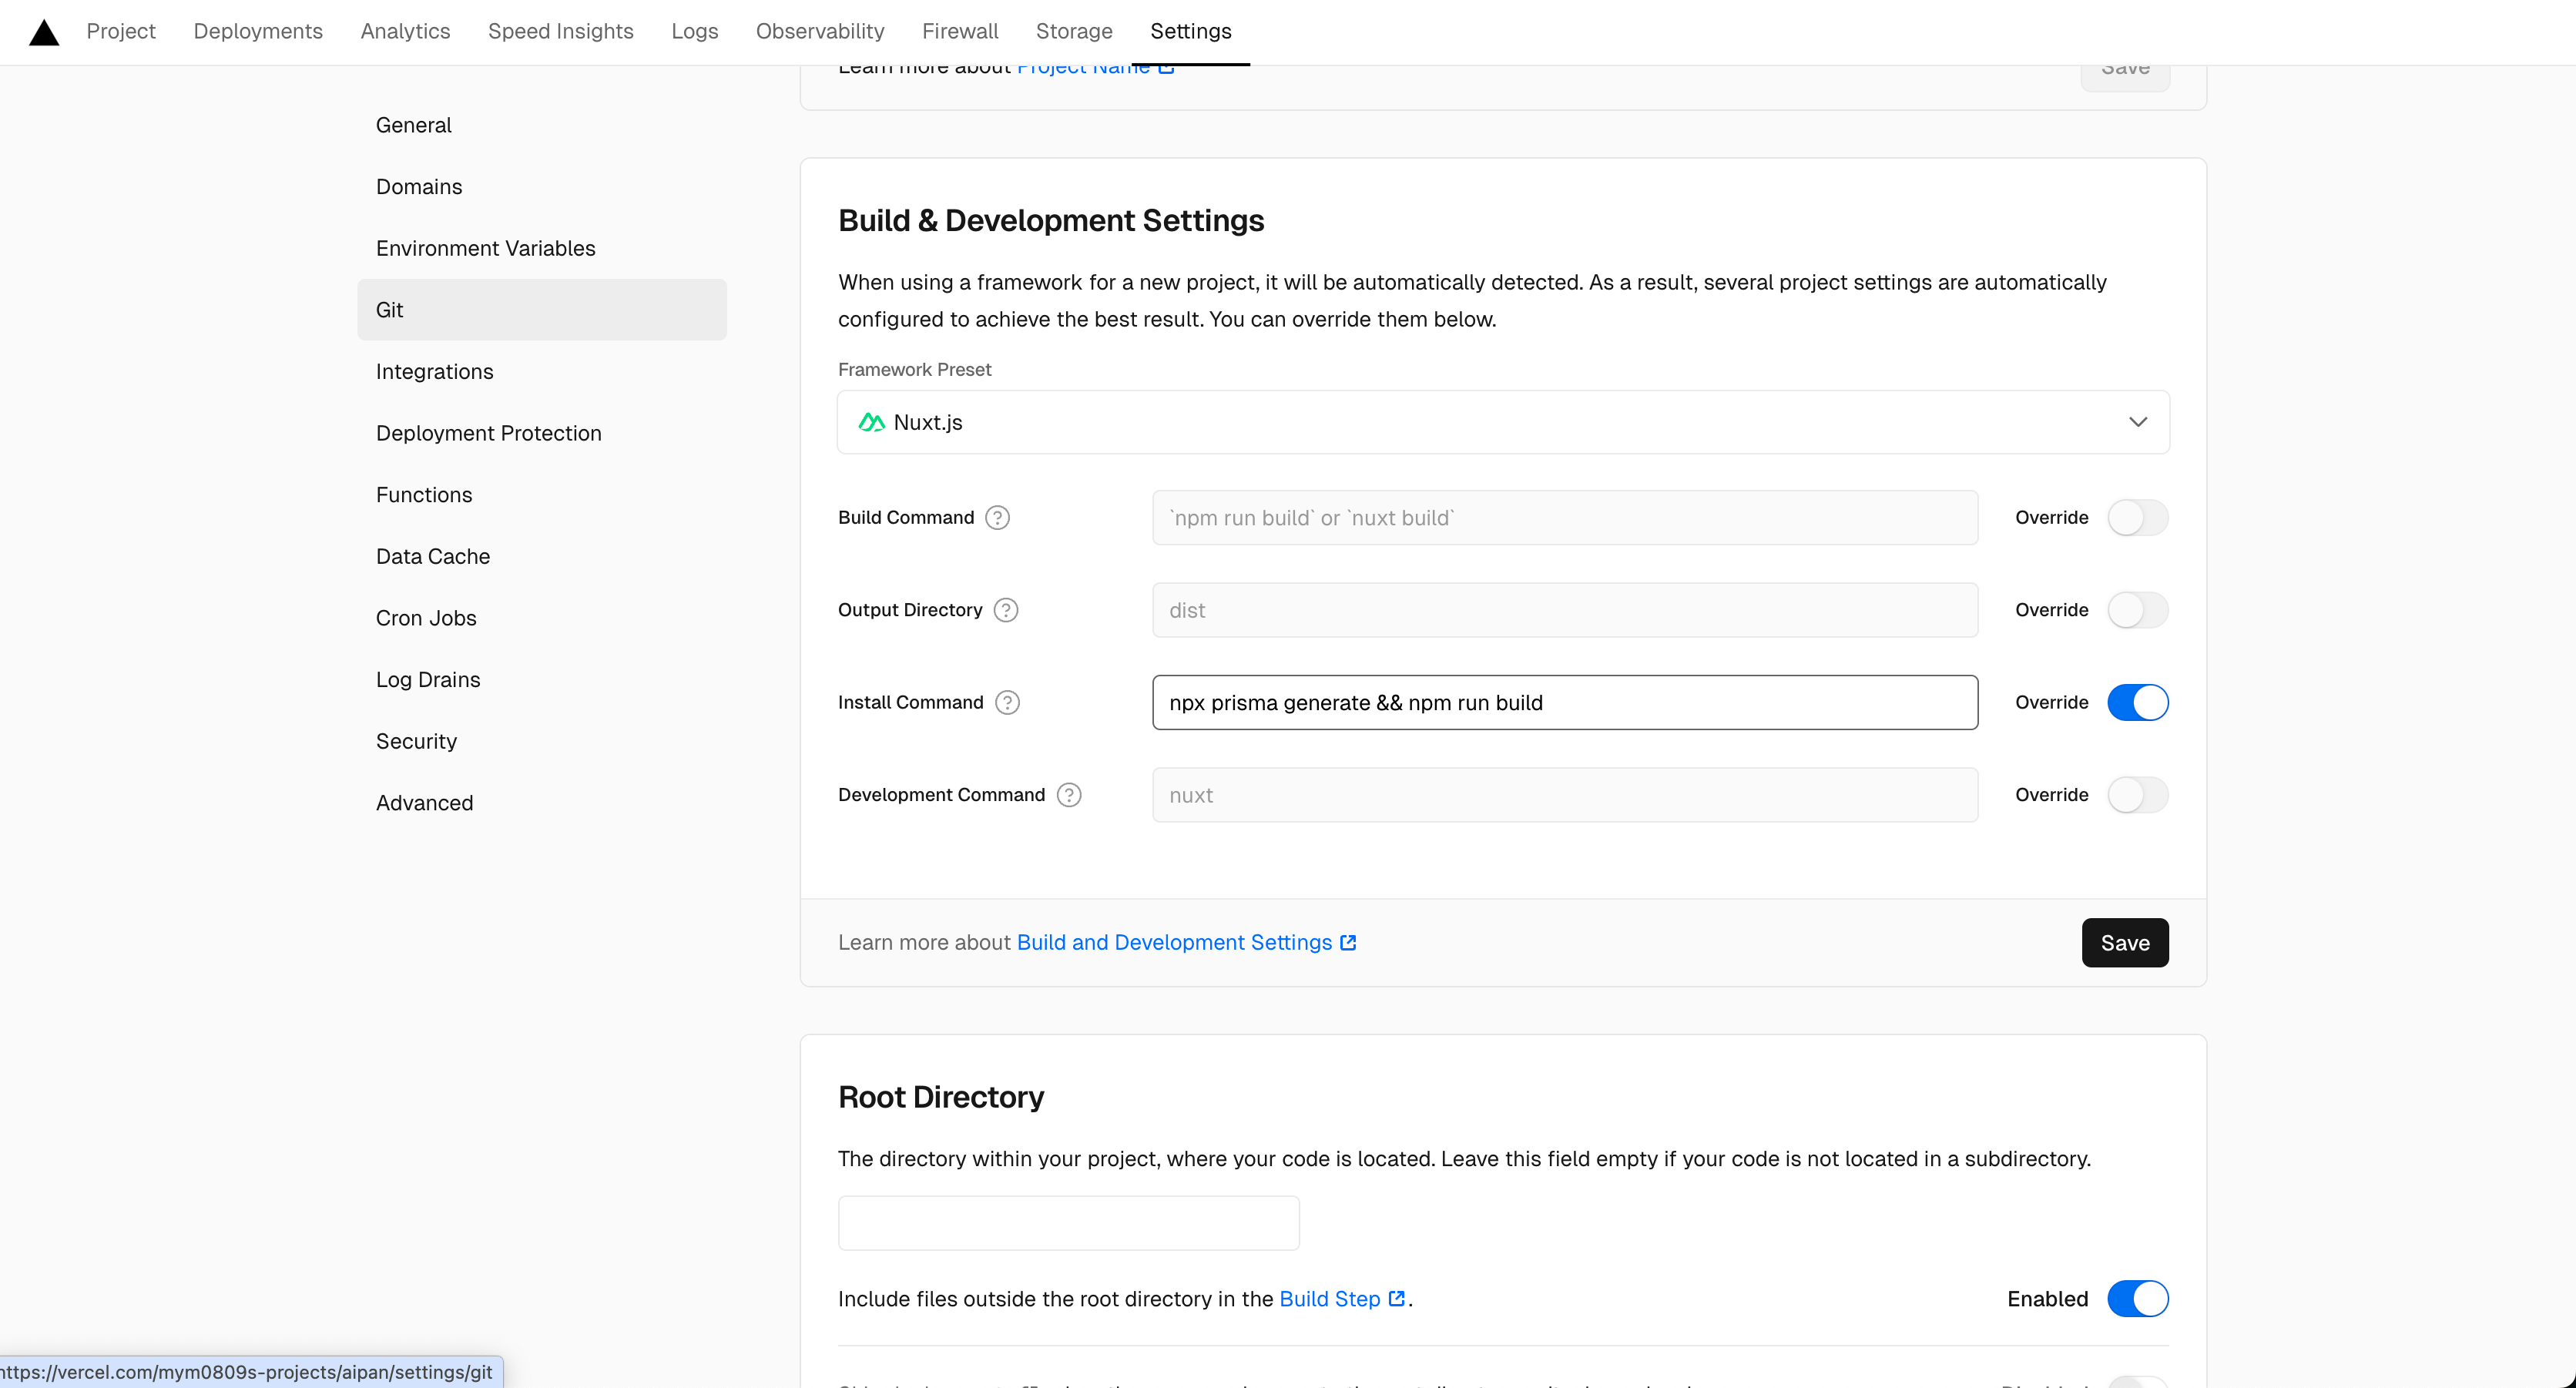Open the Observability tab

(x=819, y=31)
